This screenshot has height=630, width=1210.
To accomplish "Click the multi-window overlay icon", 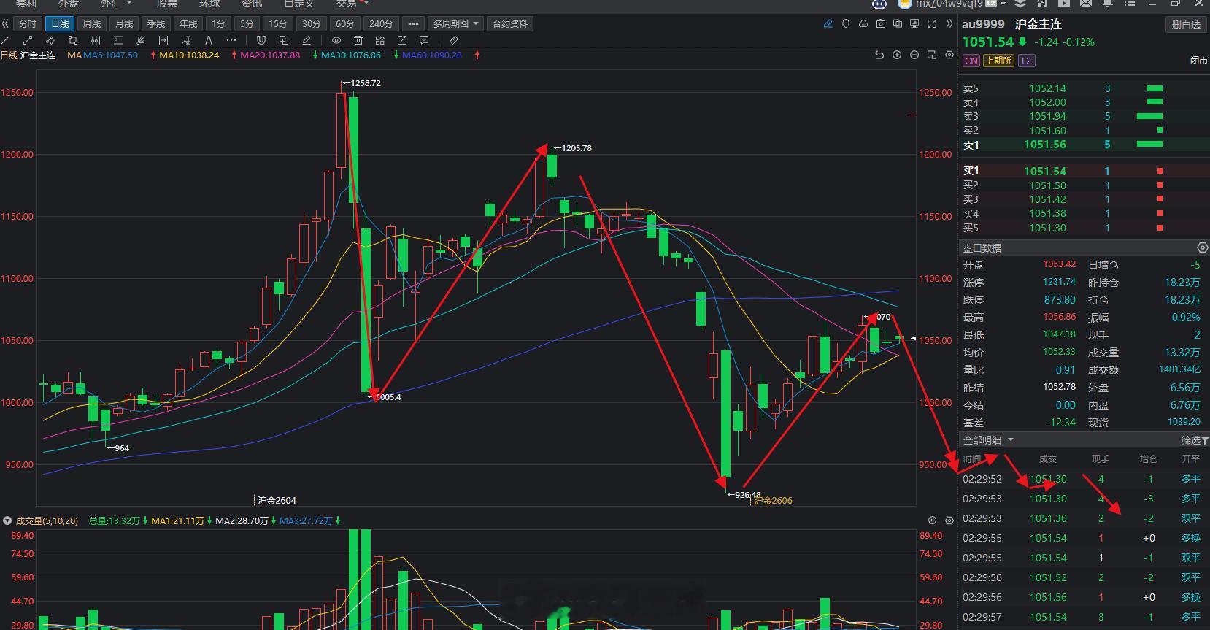I will 898,24.
